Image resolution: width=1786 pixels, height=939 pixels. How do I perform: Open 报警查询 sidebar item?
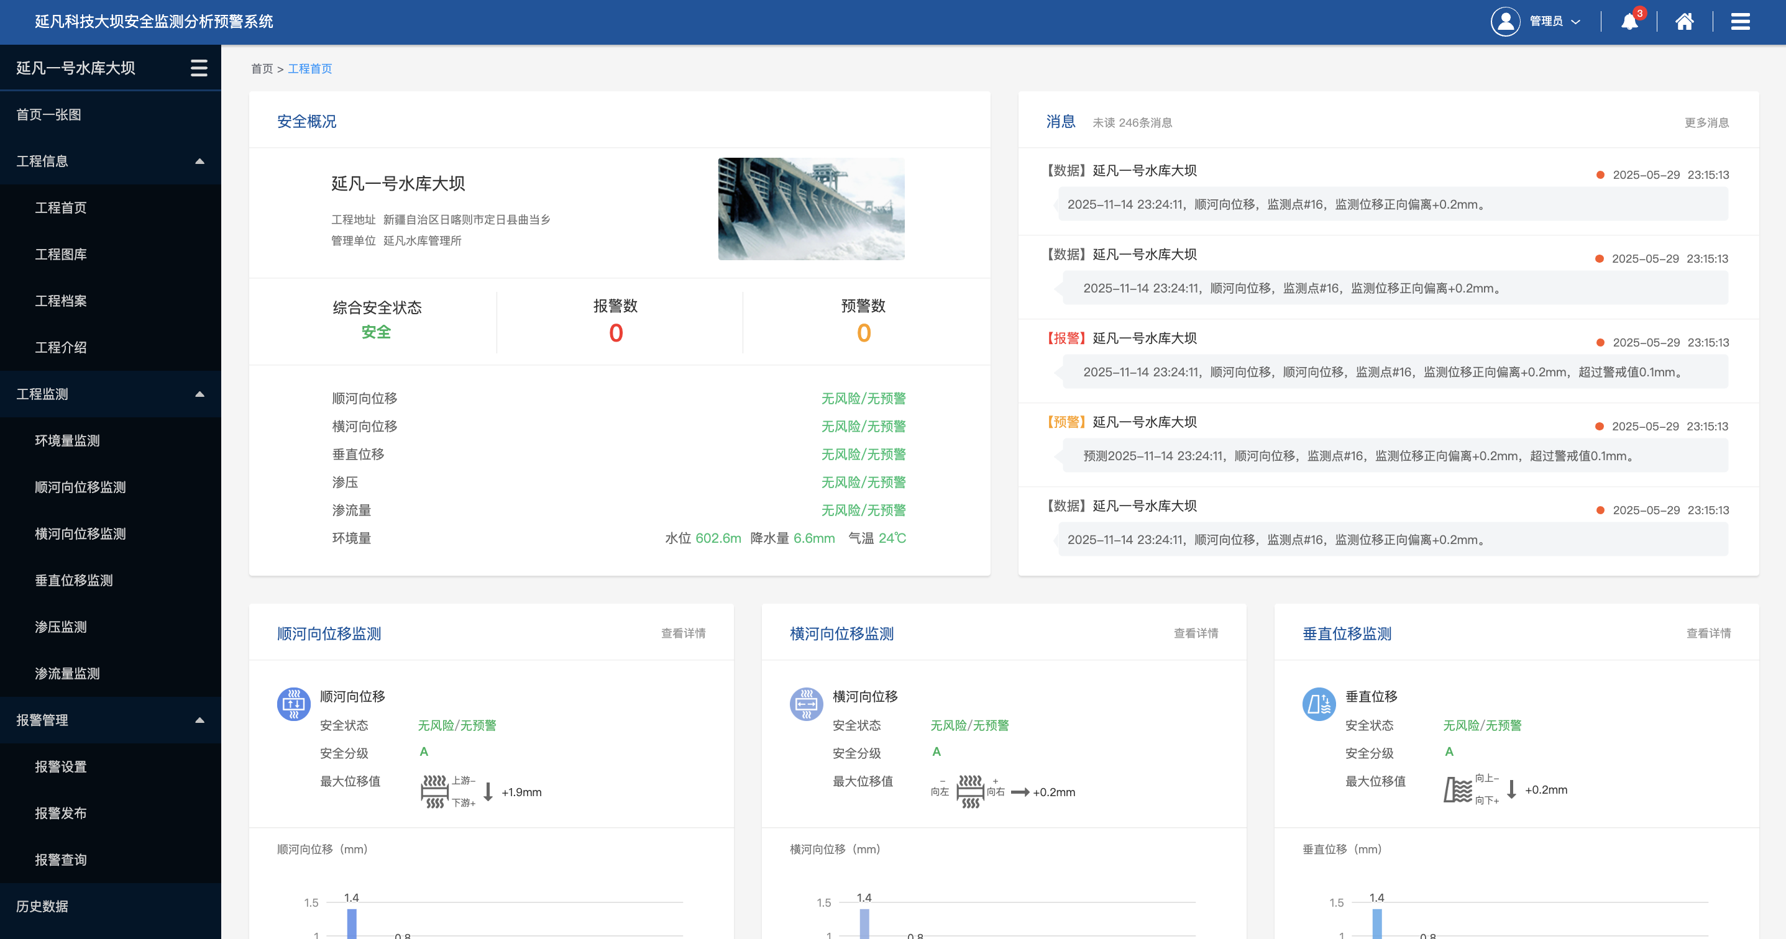110,860
